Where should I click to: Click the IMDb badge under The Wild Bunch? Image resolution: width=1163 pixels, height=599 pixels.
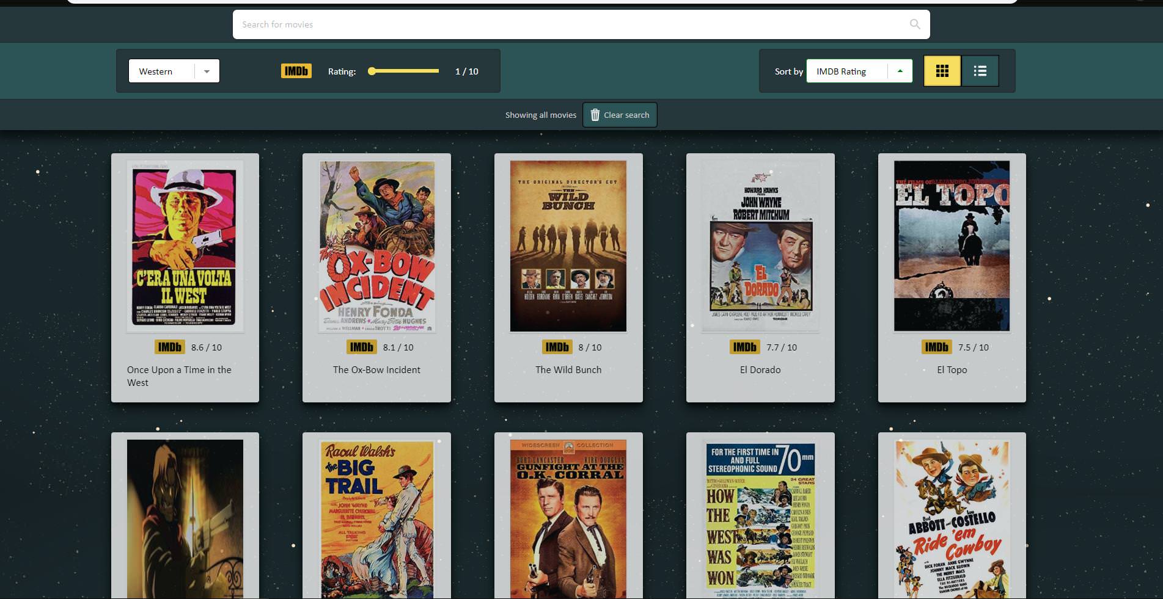pos(557,347)
